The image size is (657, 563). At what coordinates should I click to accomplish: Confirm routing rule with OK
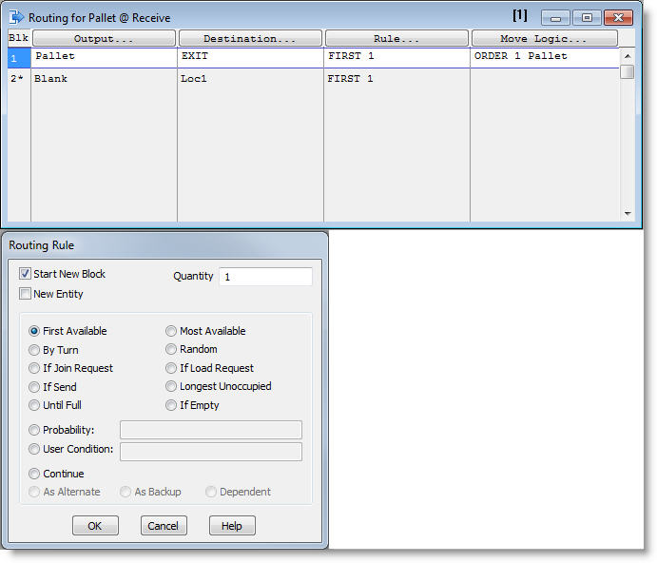click(95, 526)
